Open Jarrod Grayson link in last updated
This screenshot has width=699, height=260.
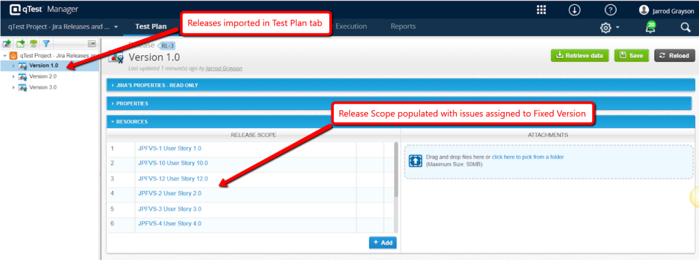pos(224,68)
